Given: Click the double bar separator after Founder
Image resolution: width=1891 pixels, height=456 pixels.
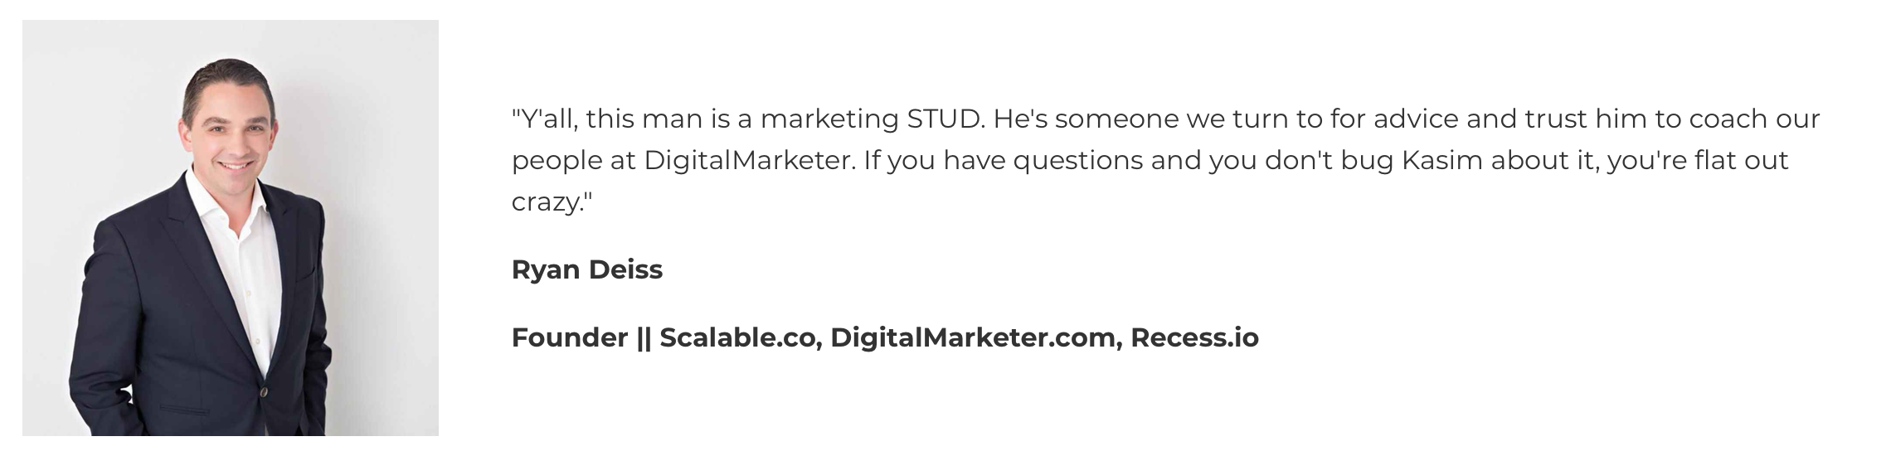Looking at the screenshot, I should (x=644, y=337).
